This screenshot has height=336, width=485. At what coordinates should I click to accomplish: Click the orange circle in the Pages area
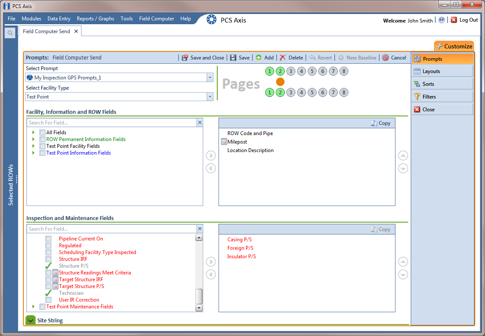280,82
